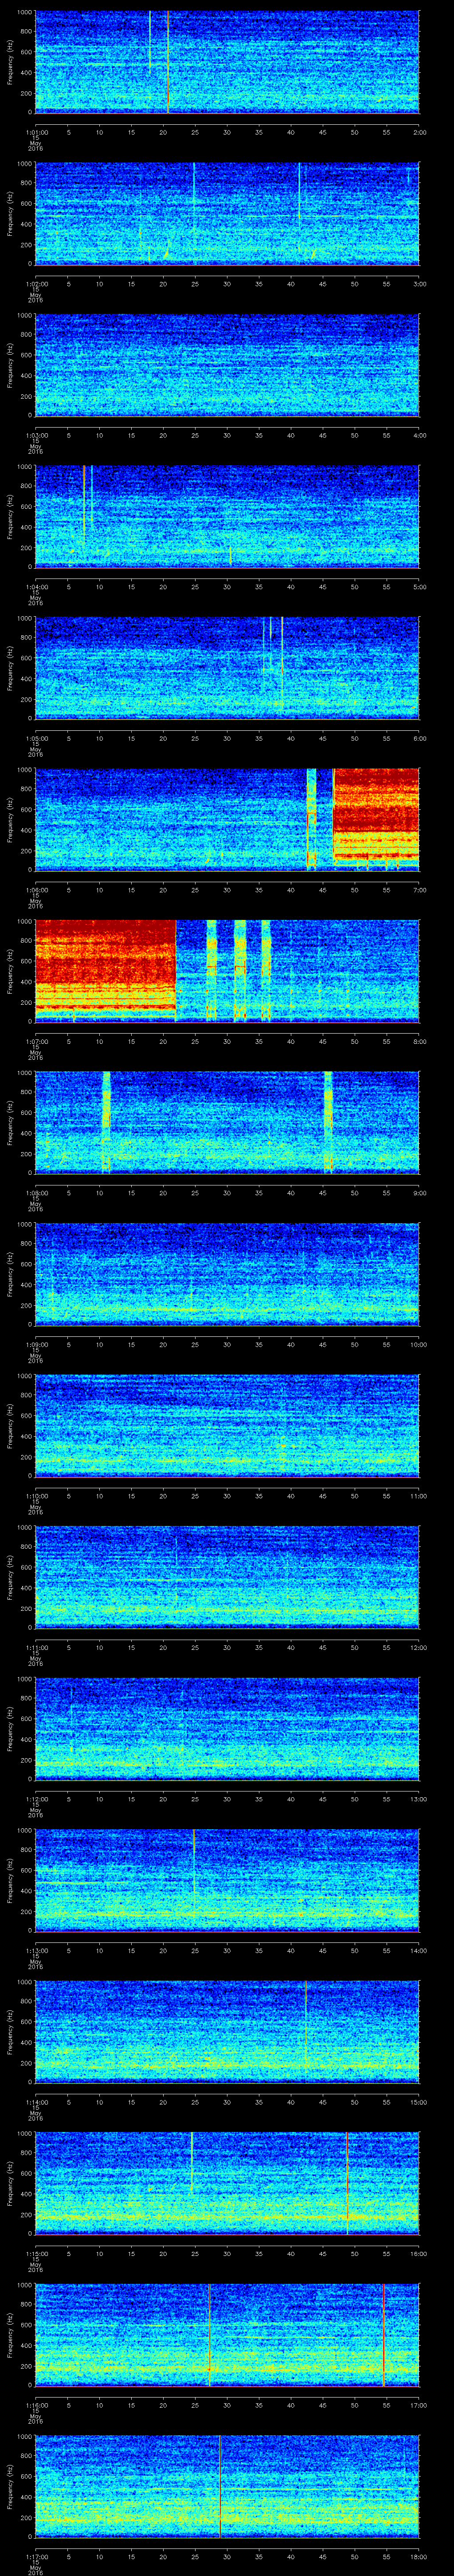Click the red vertical line near 49 s in the 1:15:00 panel
The height and width of the screenshot is (2576, 454).
click(347, 2183)
